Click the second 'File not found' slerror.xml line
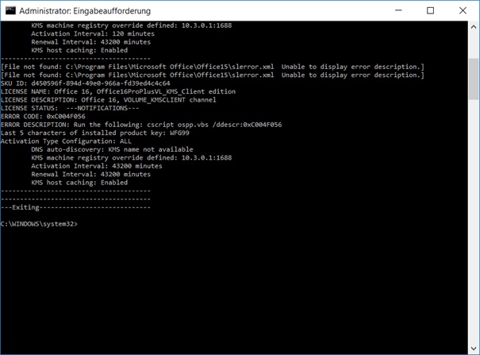The height and width of the screenshot is (355, 480). pos(213,75)
